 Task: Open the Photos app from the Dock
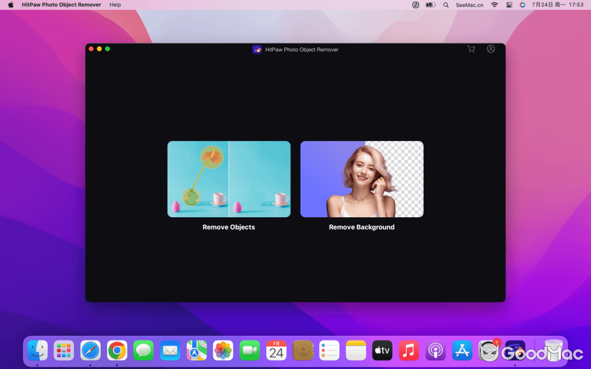223,351
